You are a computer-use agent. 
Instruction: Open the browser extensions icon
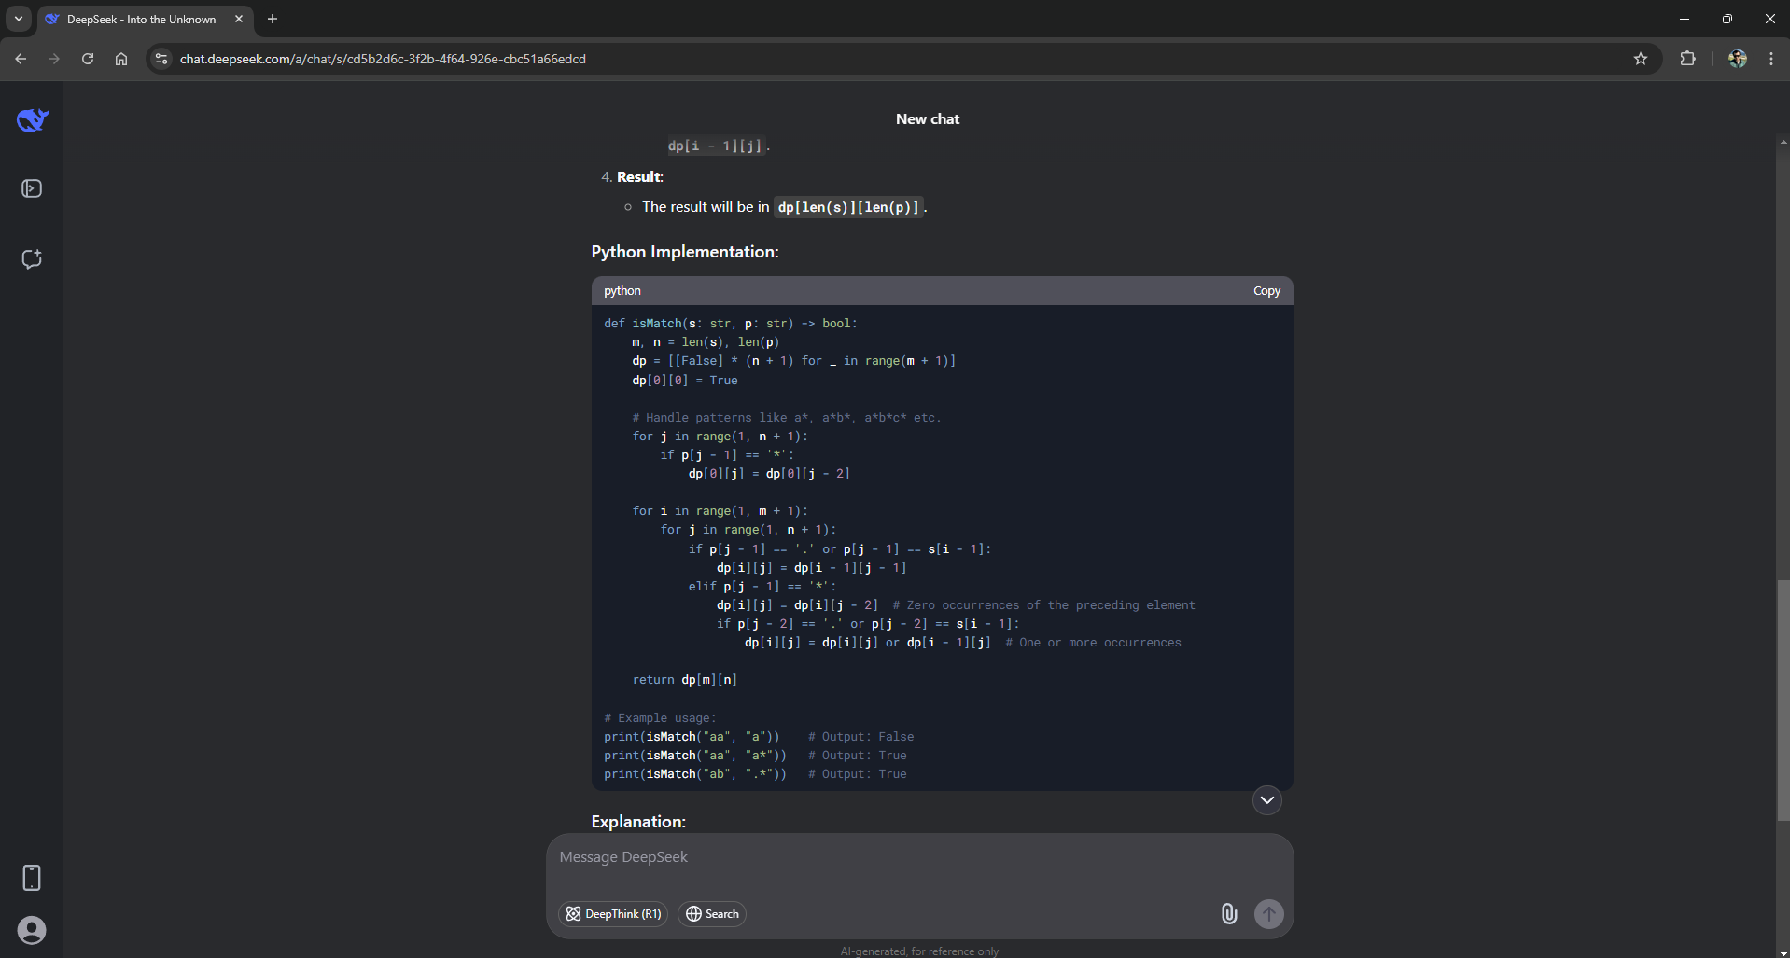click(1687, 59)
